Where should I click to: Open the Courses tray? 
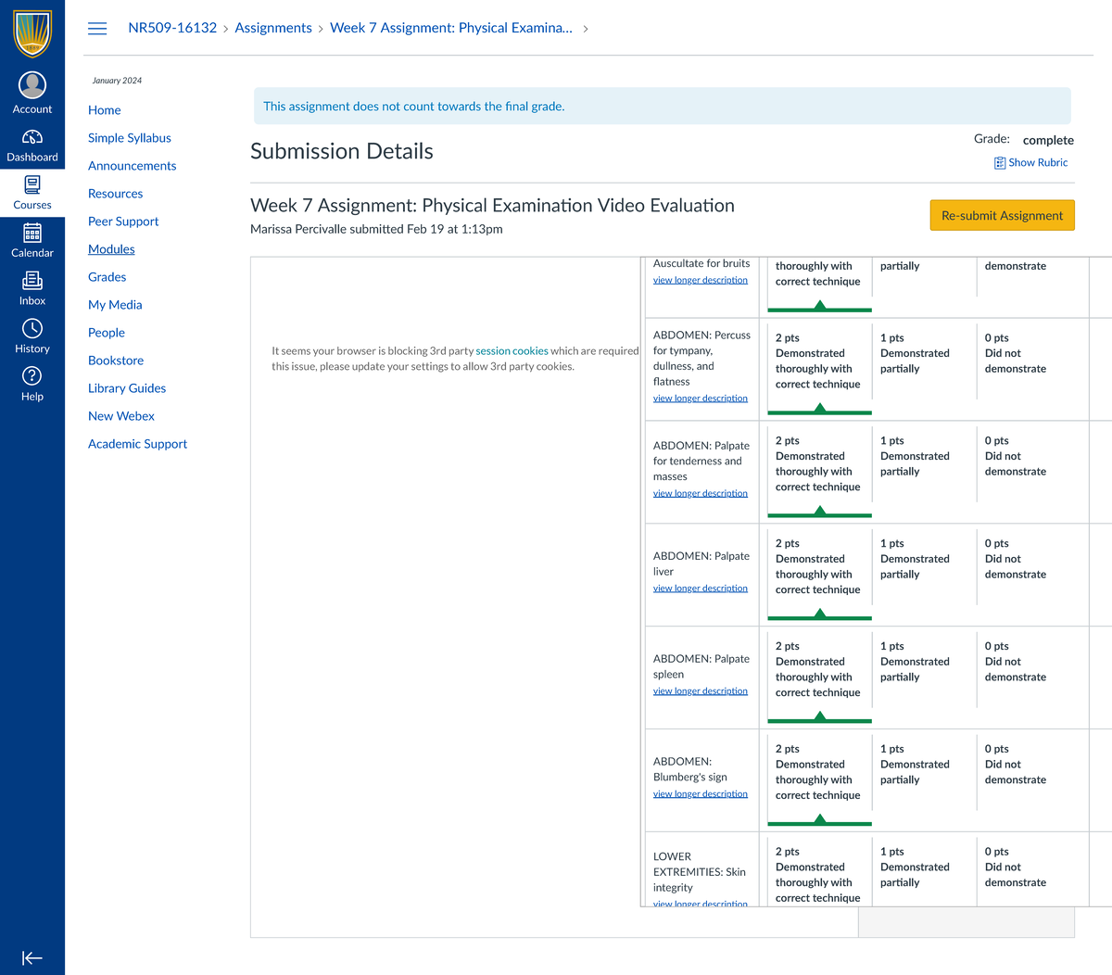coord(32,193)
